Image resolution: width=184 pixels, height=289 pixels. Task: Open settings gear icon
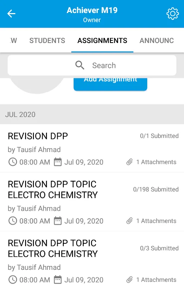pos(172,14)
